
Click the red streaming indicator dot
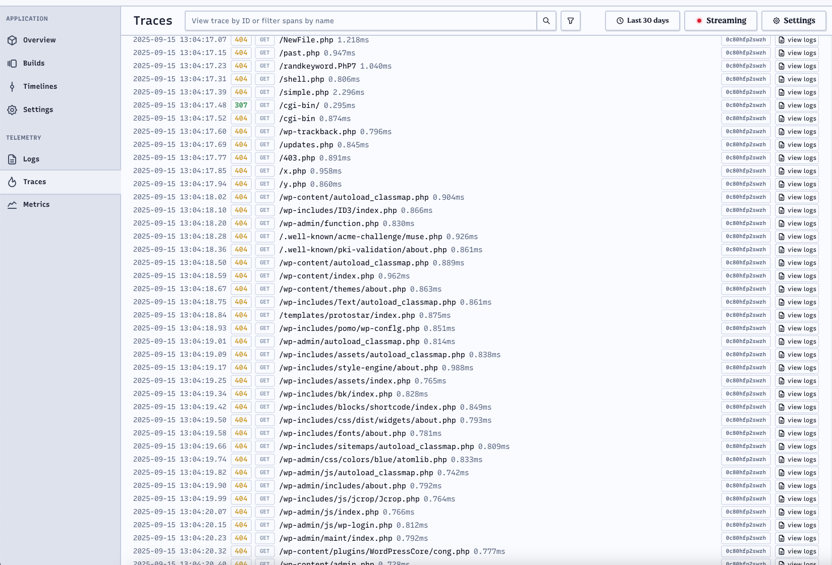point(699,21)
